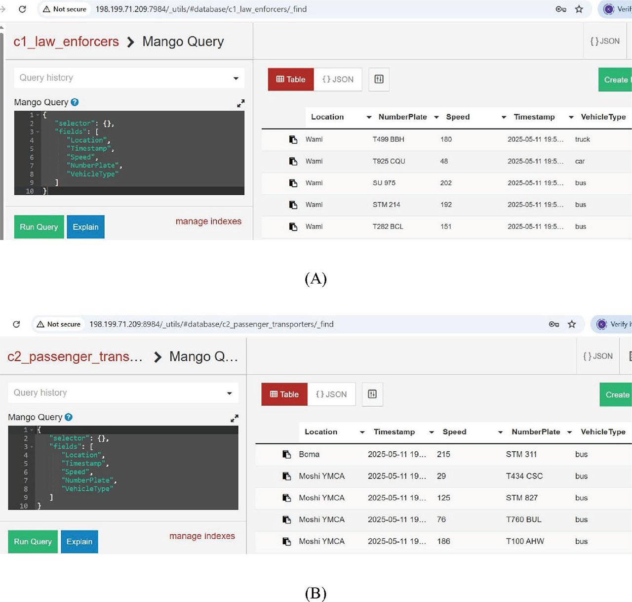Copy the T100 AHW row document
Screen dimensions: 632x602
(x=286, y=541)
